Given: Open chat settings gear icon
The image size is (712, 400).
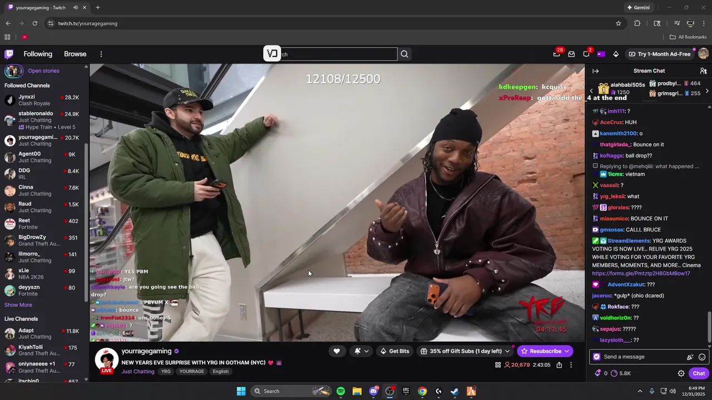Looking at the screenshot, I should tap(681, 373).
